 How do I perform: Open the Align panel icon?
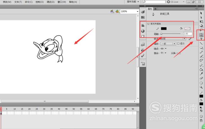click(143, 25)
